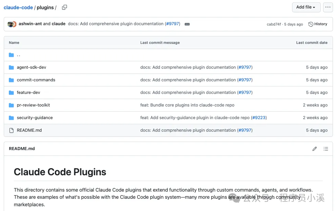Go to the parent directory row
Image resolution: width=335 pixels, height=211 pixels.
pos(18,55)
